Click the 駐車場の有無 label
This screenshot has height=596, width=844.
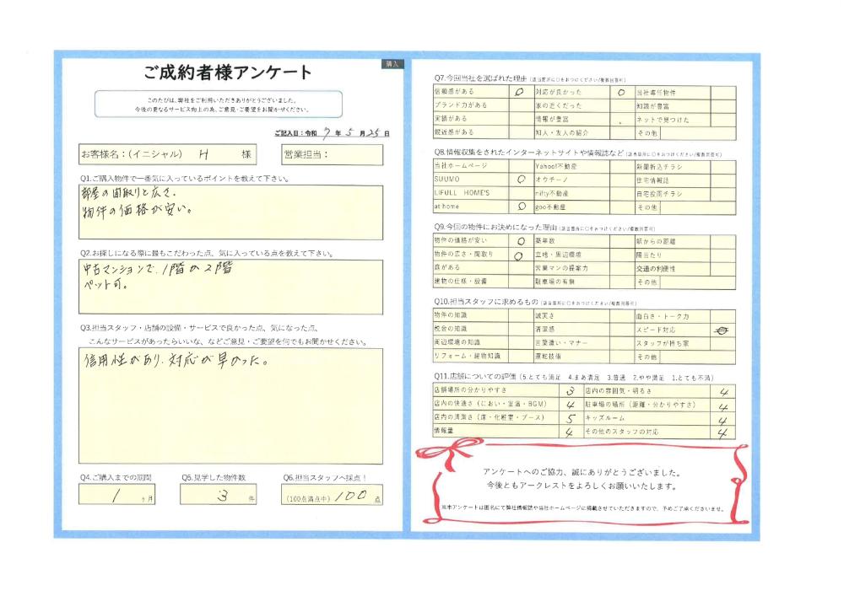pyautogui.click(x=555, y=281)
